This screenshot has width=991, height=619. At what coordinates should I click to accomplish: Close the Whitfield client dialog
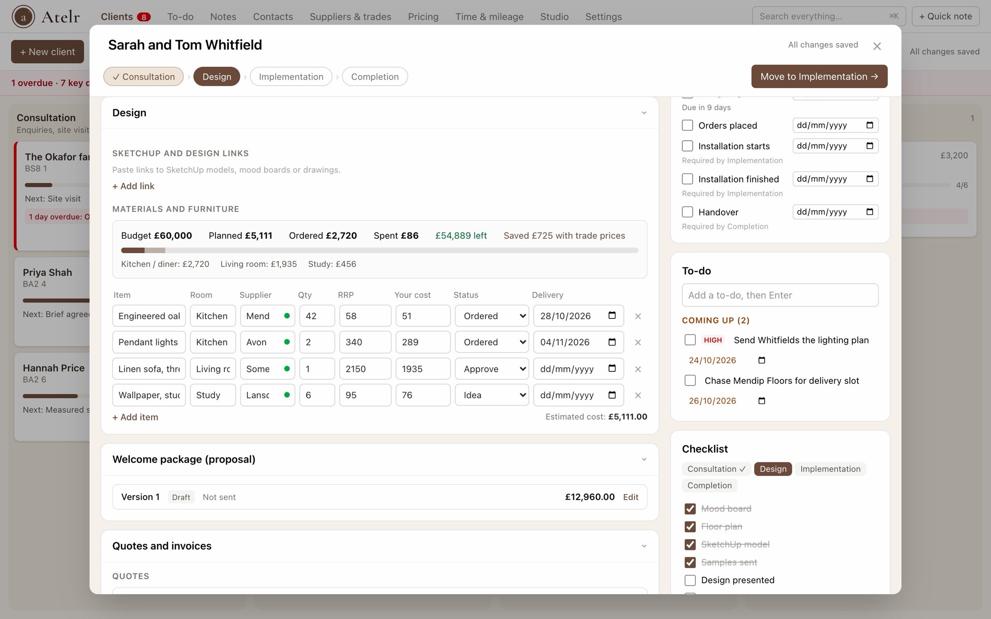pos(877,46)
